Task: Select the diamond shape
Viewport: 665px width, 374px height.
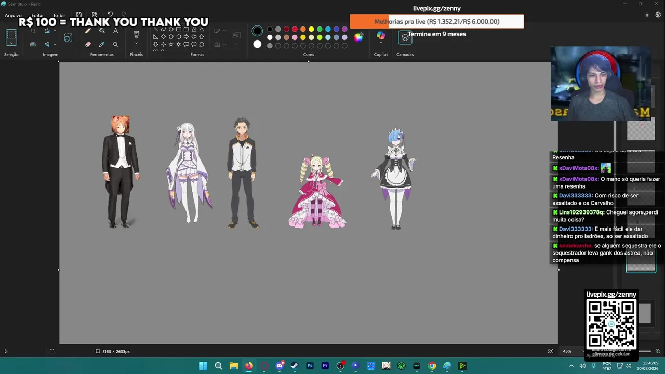Action: click(163, 37)
